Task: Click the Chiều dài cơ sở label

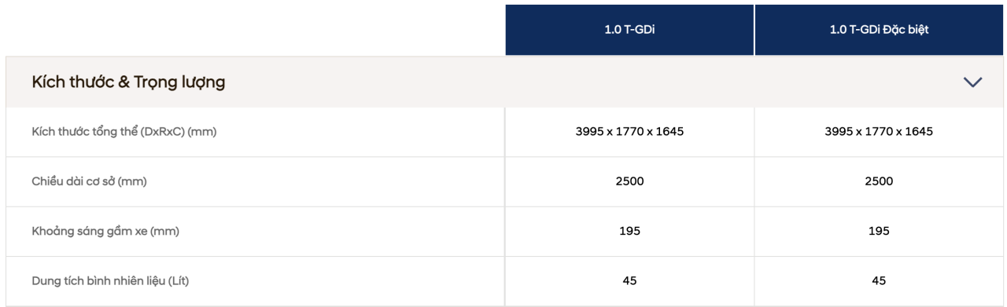Action: pyautogui.click(x=89, y=181)
